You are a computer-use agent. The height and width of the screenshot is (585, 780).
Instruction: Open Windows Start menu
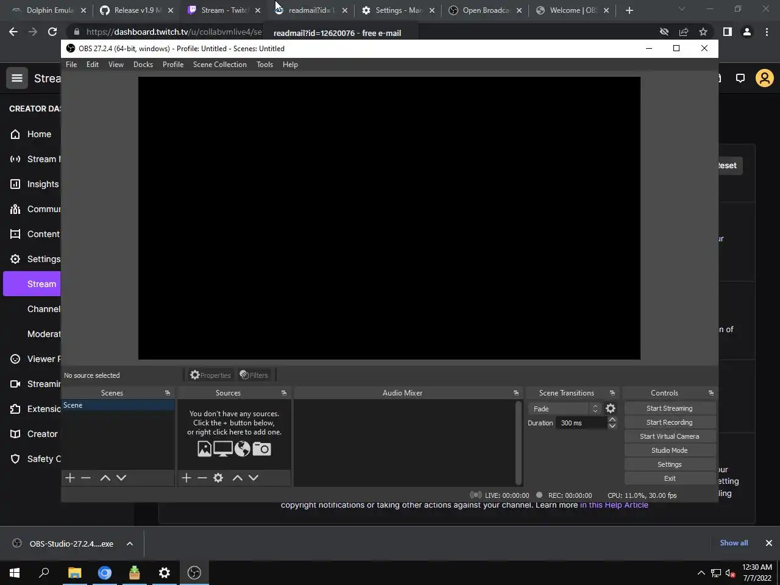(x=15, y=573)
